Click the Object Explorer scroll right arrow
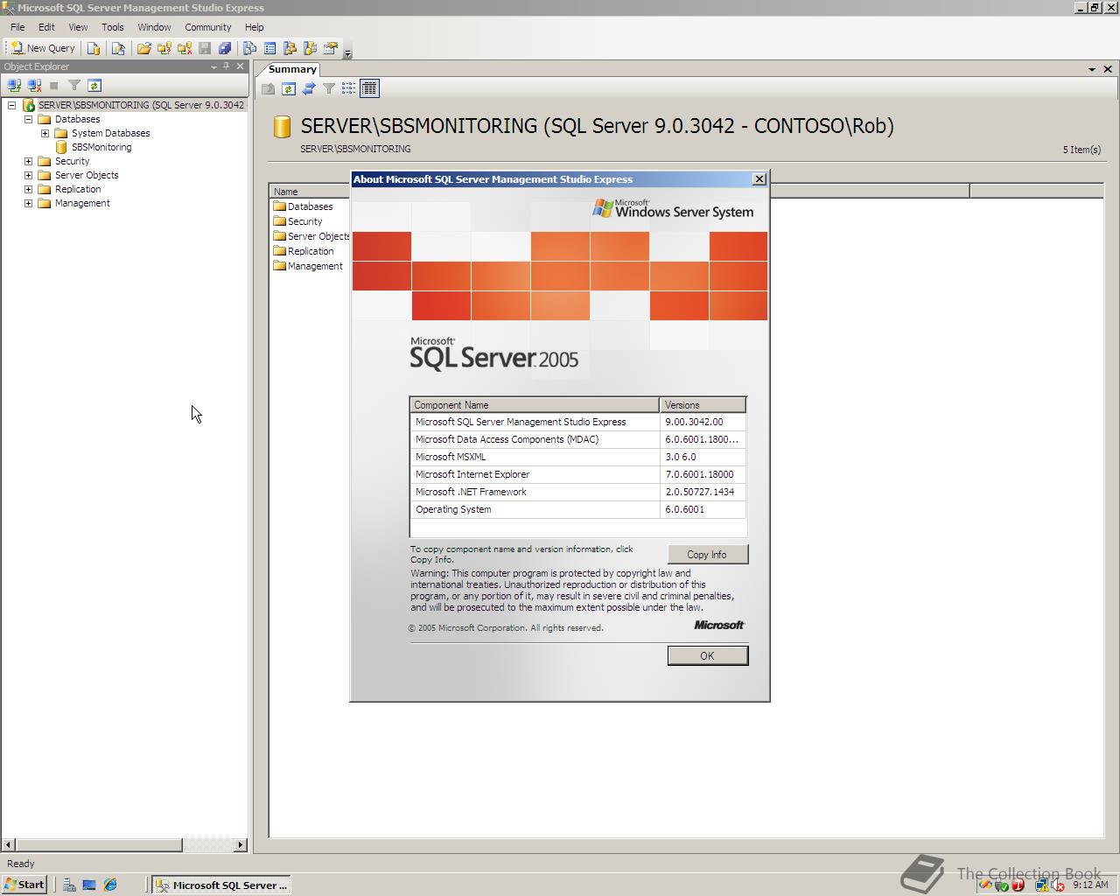 (x=241, y=844)
